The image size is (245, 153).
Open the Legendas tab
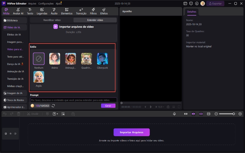coord(42,11)
